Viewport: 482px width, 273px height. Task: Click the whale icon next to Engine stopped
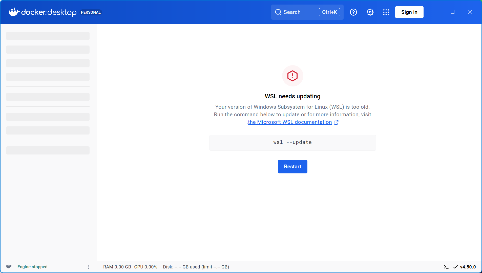click(8, 266)
